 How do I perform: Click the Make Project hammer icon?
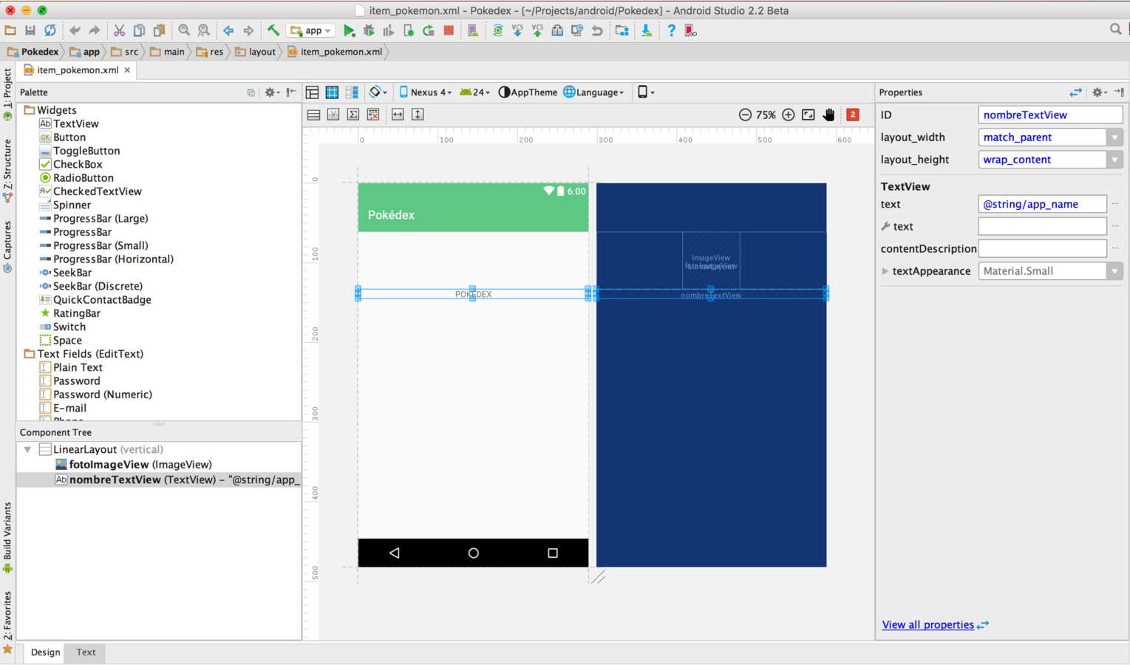point(273,31)
